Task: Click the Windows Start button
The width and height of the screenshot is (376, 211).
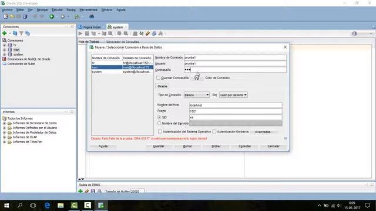Action: point(6,205)
